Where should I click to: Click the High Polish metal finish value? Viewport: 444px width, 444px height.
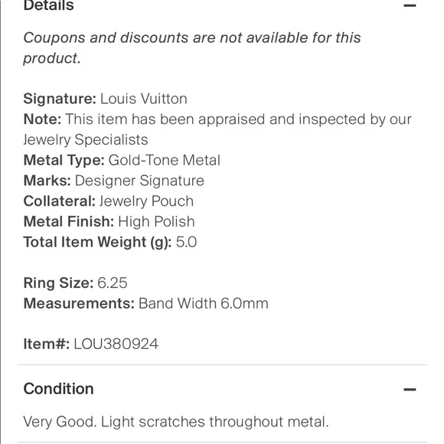[x=156, y=221]
